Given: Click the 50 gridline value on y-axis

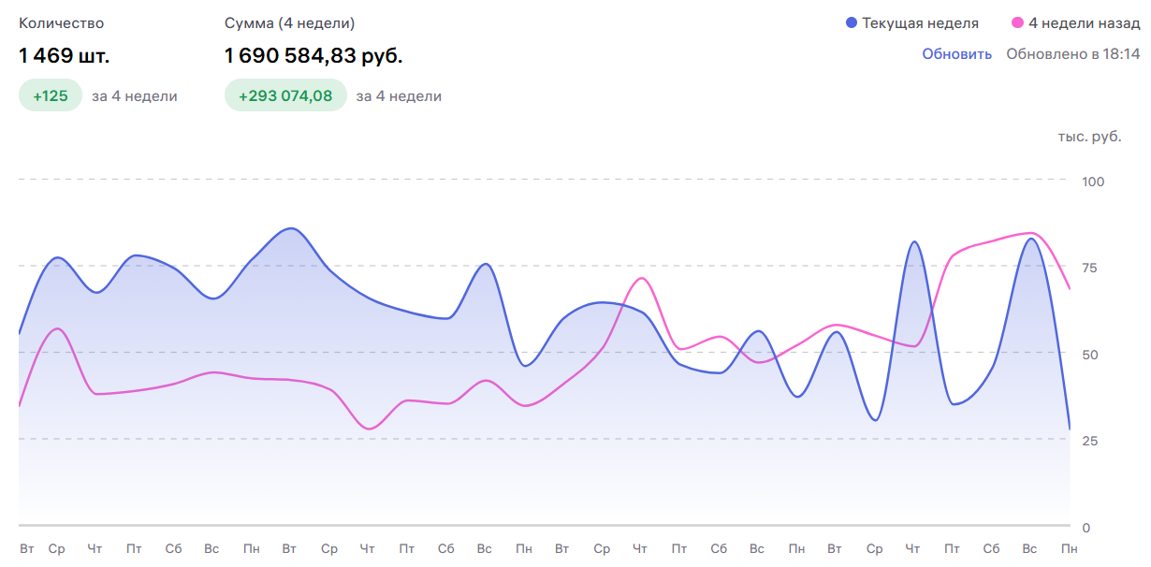Looking at the screenshot, I should click(x=1090, y=355).
